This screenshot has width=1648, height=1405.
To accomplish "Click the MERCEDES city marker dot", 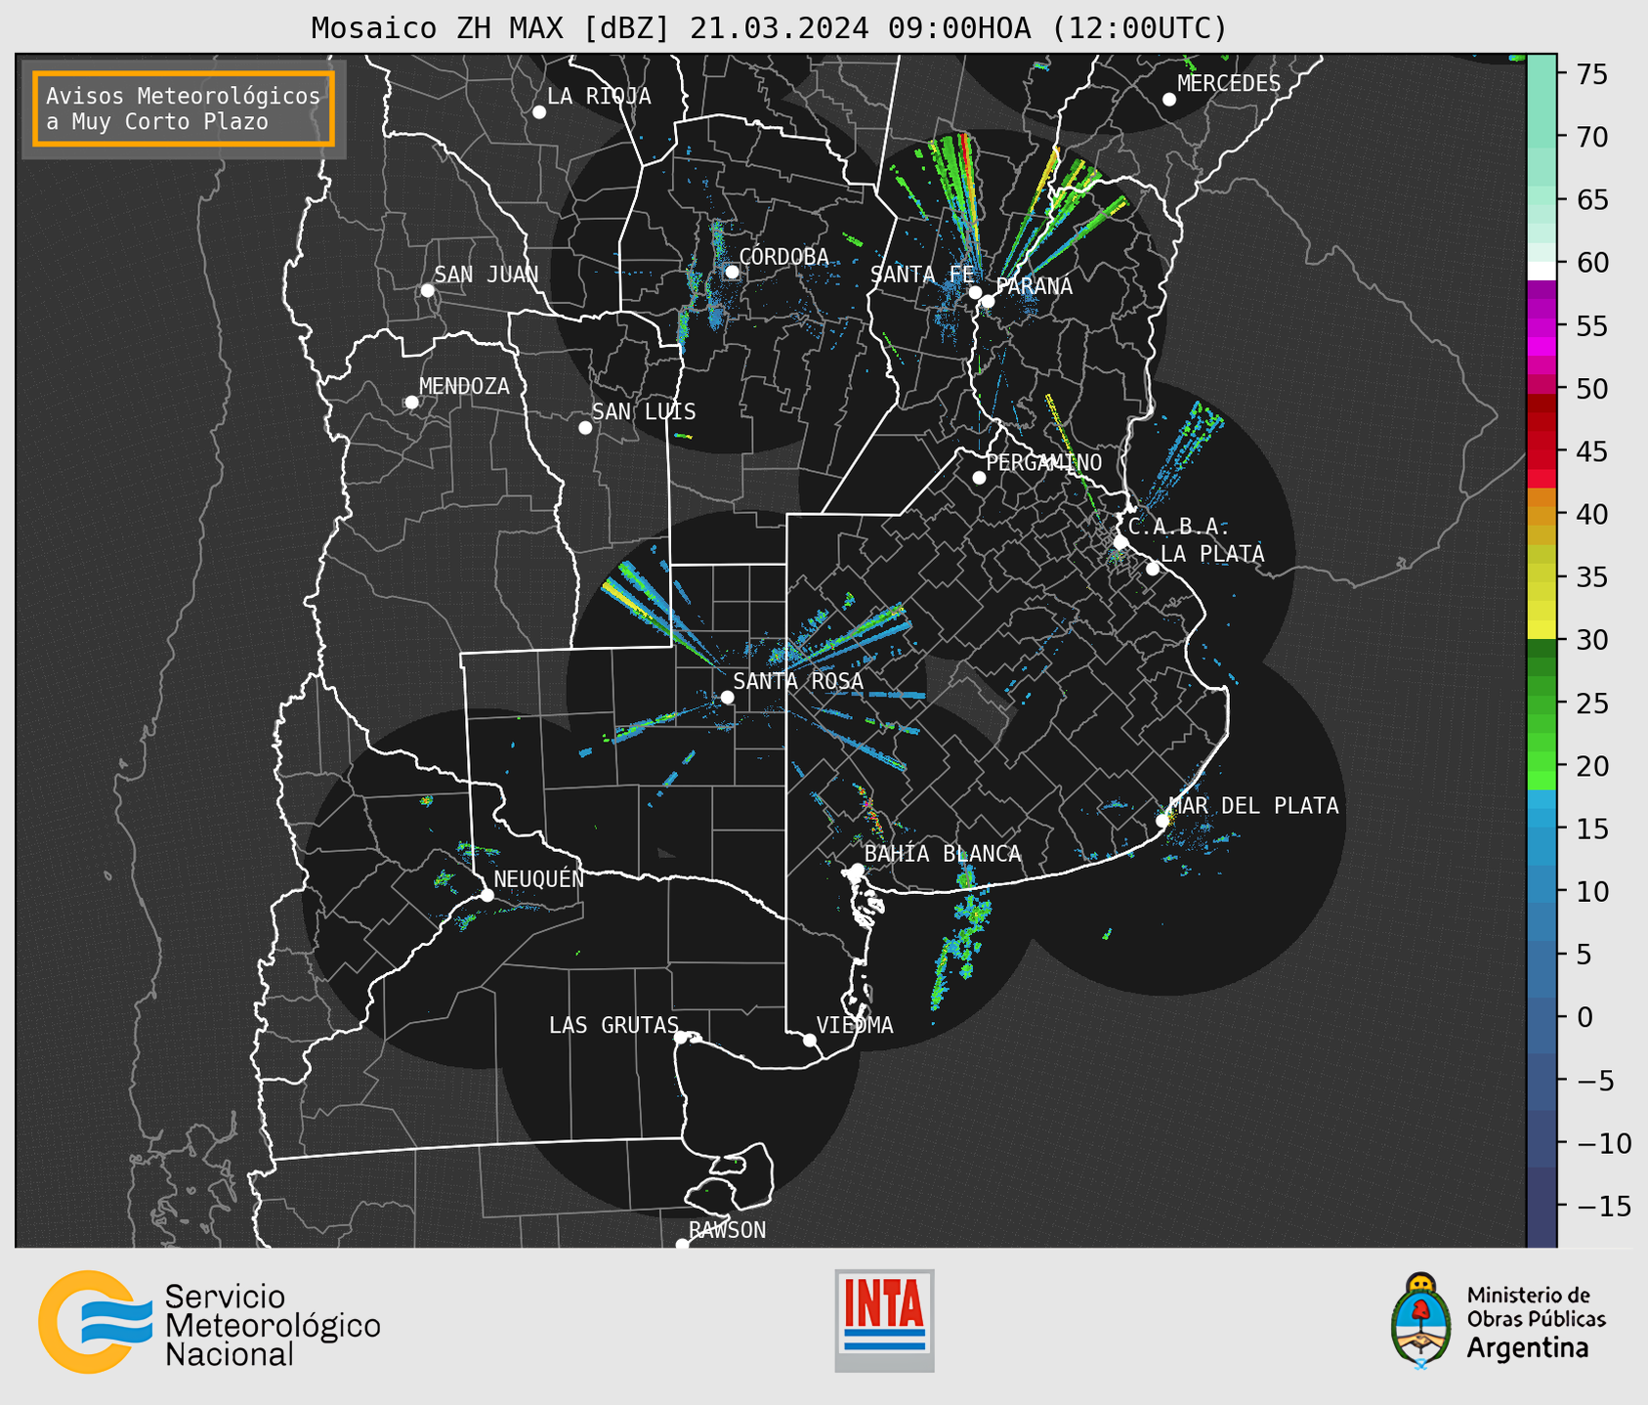I will pyautogui.click(x=1169, y=100).
